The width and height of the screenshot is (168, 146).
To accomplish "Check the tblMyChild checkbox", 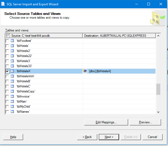I will 7,107.
